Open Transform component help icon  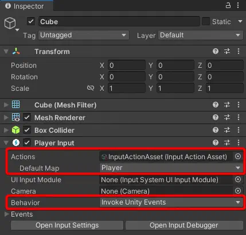coord(216,51)
